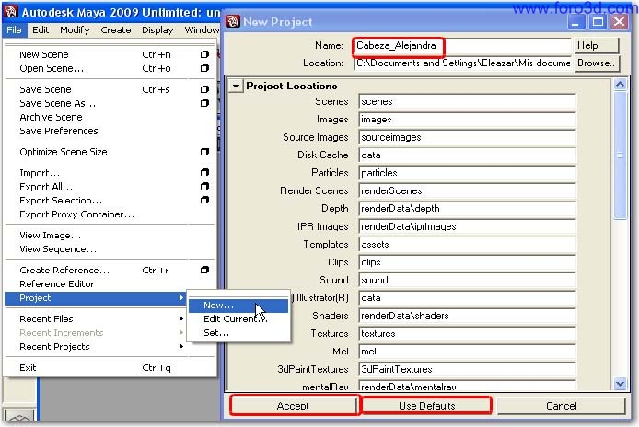Click the Scenes location field
The image size is (639, 427).
[x=467, y=101]
